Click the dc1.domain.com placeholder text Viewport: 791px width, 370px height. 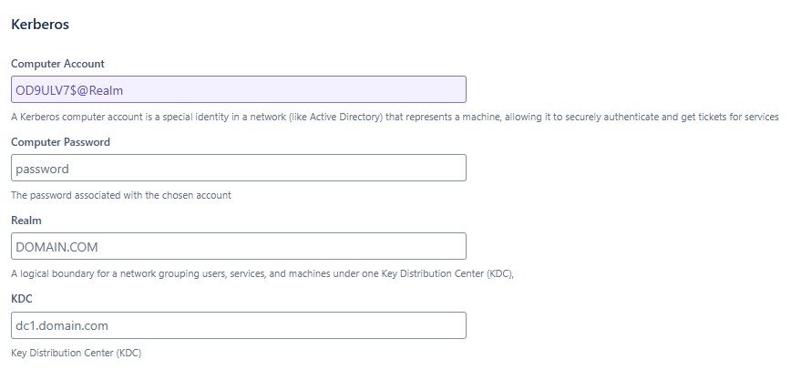tap(62, 325)
